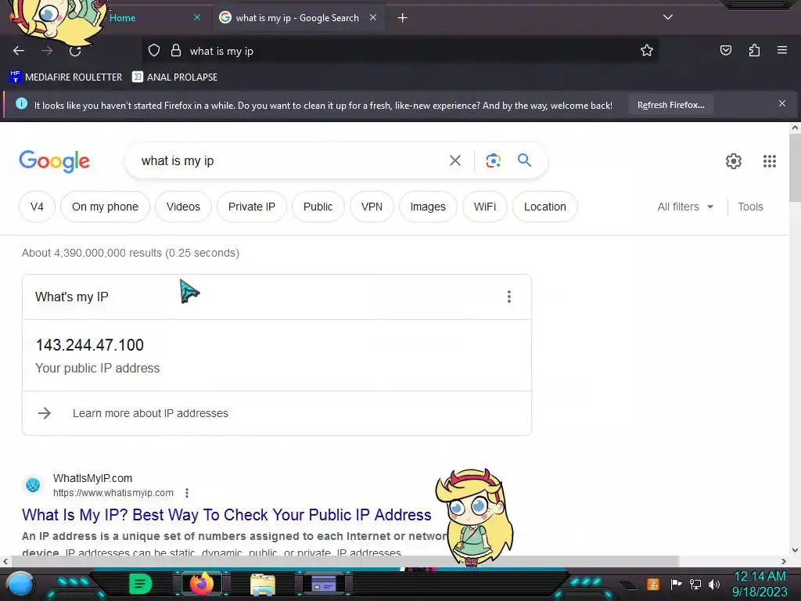Click the horizontal scrollbar thumb
801x601 pixels.
point(345,561)
